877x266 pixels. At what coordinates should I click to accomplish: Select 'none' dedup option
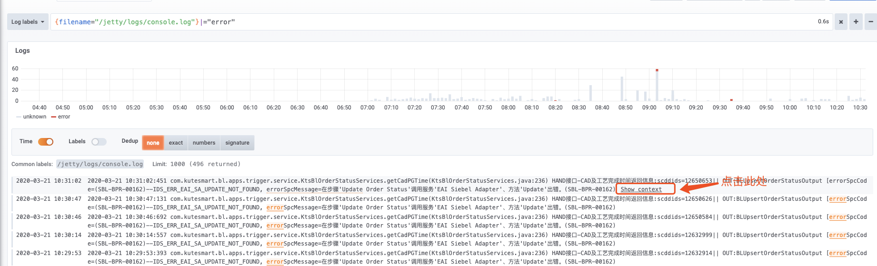153,143
